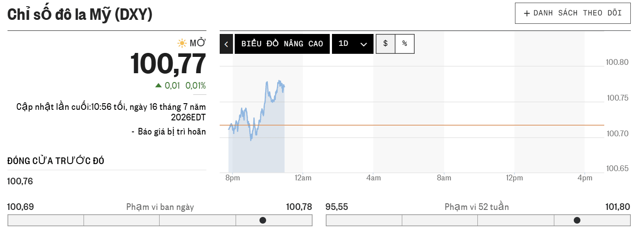
Task: Click the Chỉ số đô la Mỹ (DXY) title
Action: (80, 14)
